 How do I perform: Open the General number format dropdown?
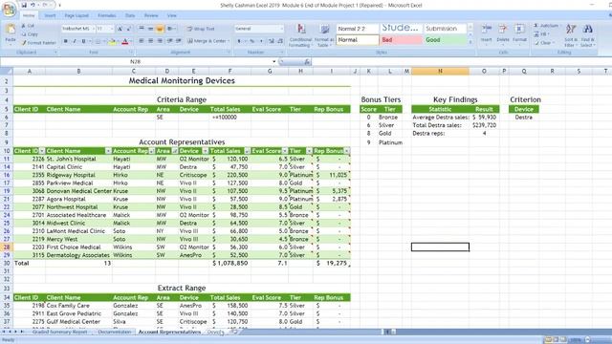pyautogui.click(x=281, y=29)
